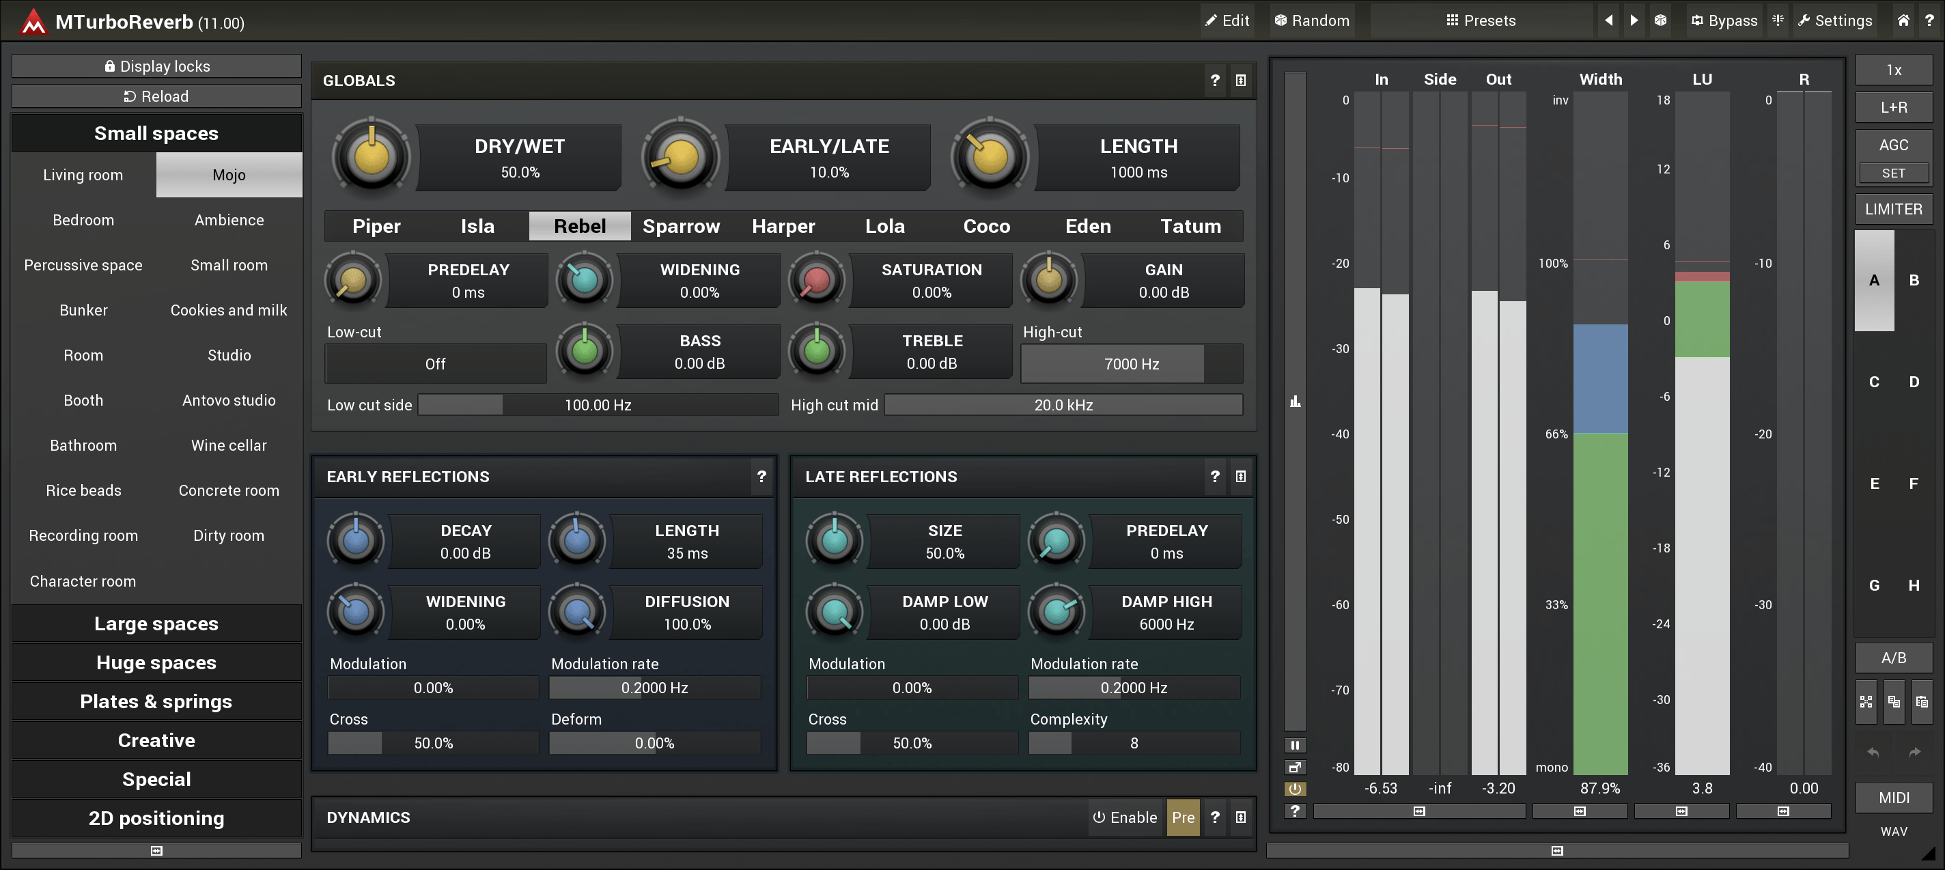
Task: Select the Wine cellar preset
Action: tap(229, 445)
